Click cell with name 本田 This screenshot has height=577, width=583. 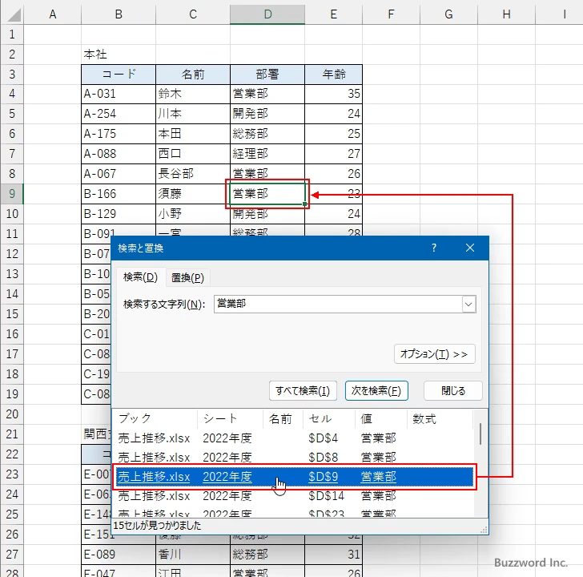coord(193,134)
